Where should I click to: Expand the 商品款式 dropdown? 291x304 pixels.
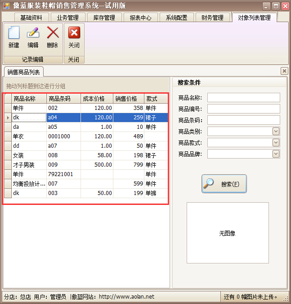[276, 143]
